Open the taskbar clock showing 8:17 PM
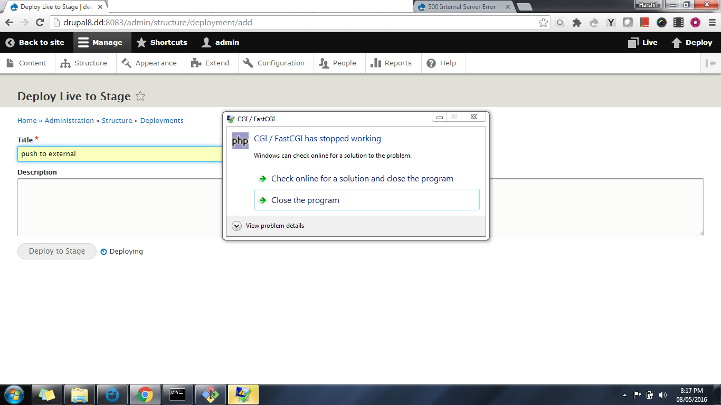 click(x=691, y=394)
